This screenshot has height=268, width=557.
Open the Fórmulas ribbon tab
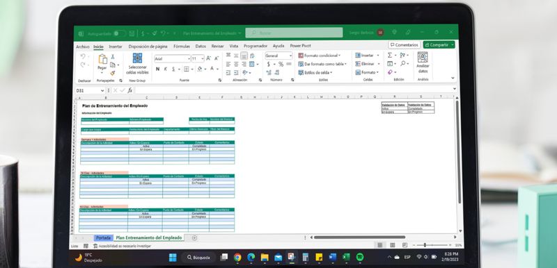click(182, 46)
